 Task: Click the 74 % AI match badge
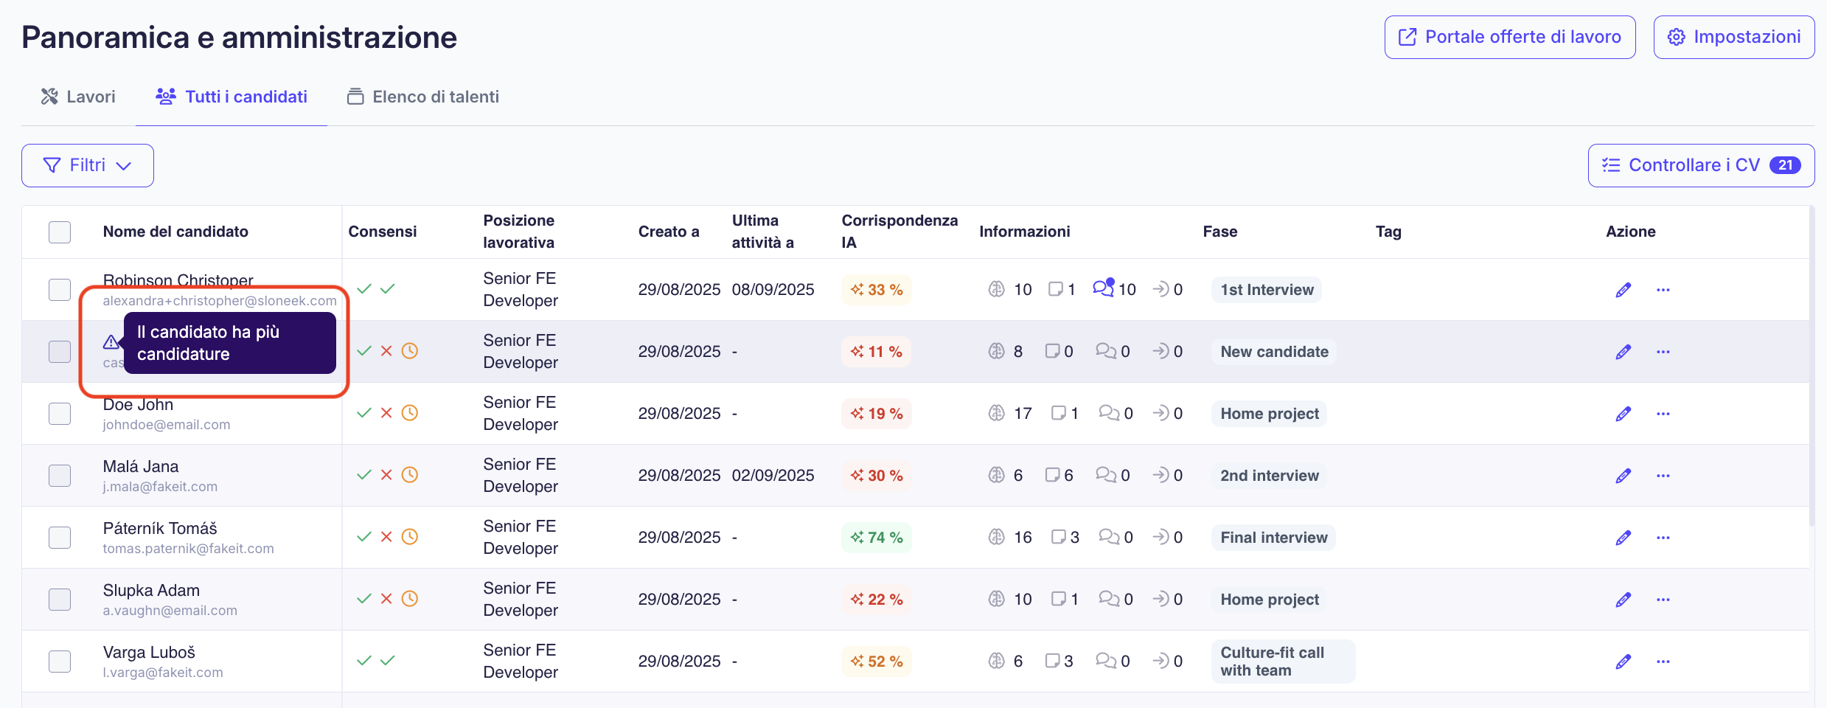(876, 538)
